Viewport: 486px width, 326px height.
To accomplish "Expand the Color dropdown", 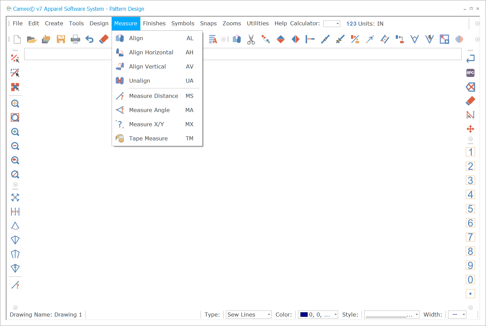I will [x=335, y=315].
